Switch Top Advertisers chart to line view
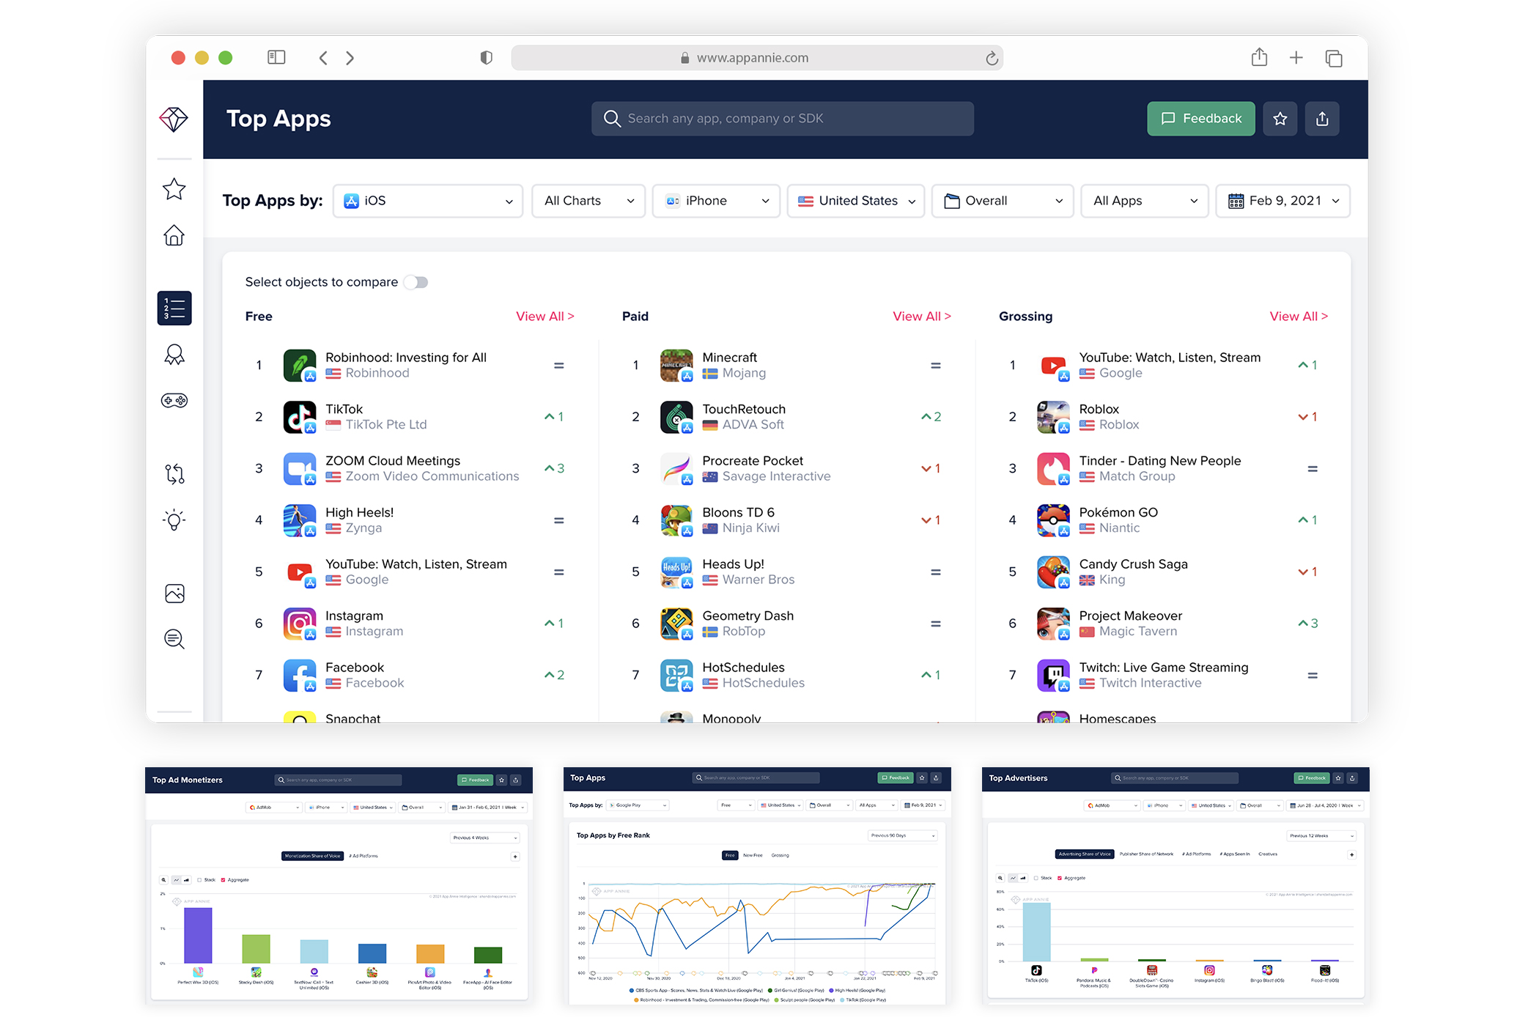Screen dimensions: 1539x1031 pyautogui.click(x=1013, y=878)
